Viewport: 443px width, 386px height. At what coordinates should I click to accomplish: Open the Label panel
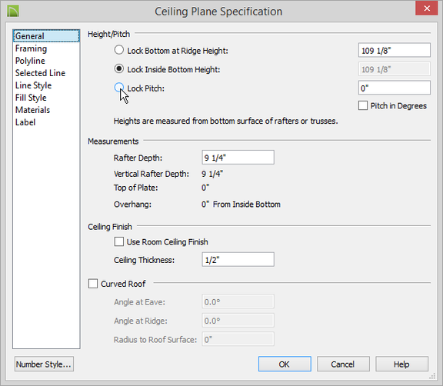(25, 122)
